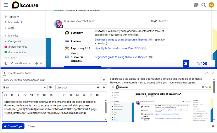Open the chat bubble icon in header
This screenshot has height=133, width=217.
click(x=196, y=5)
